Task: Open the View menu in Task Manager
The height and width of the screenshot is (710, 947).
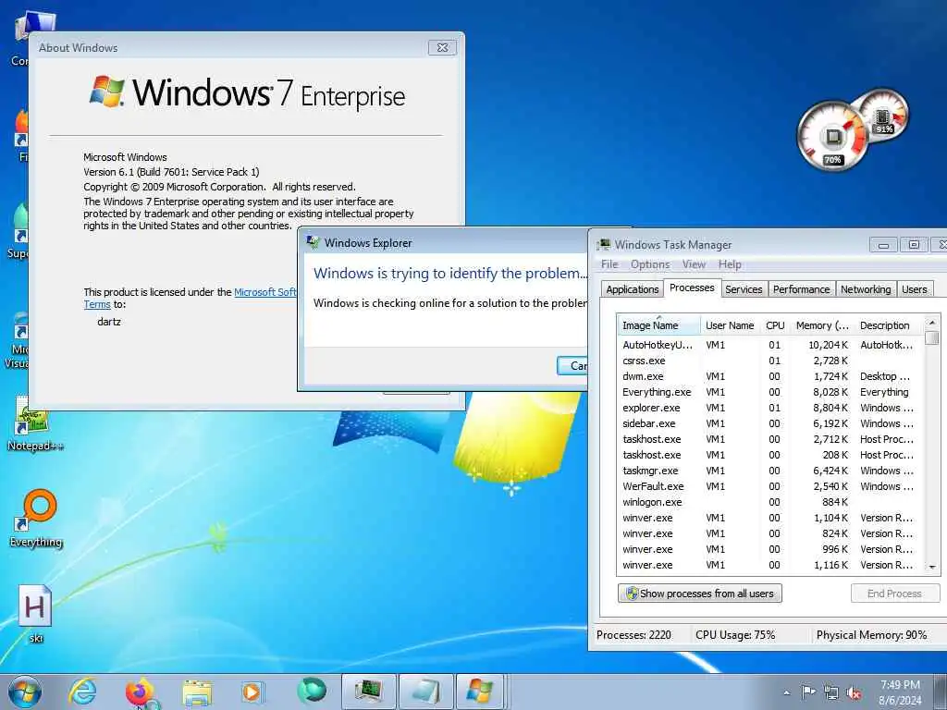Action: 694,264
